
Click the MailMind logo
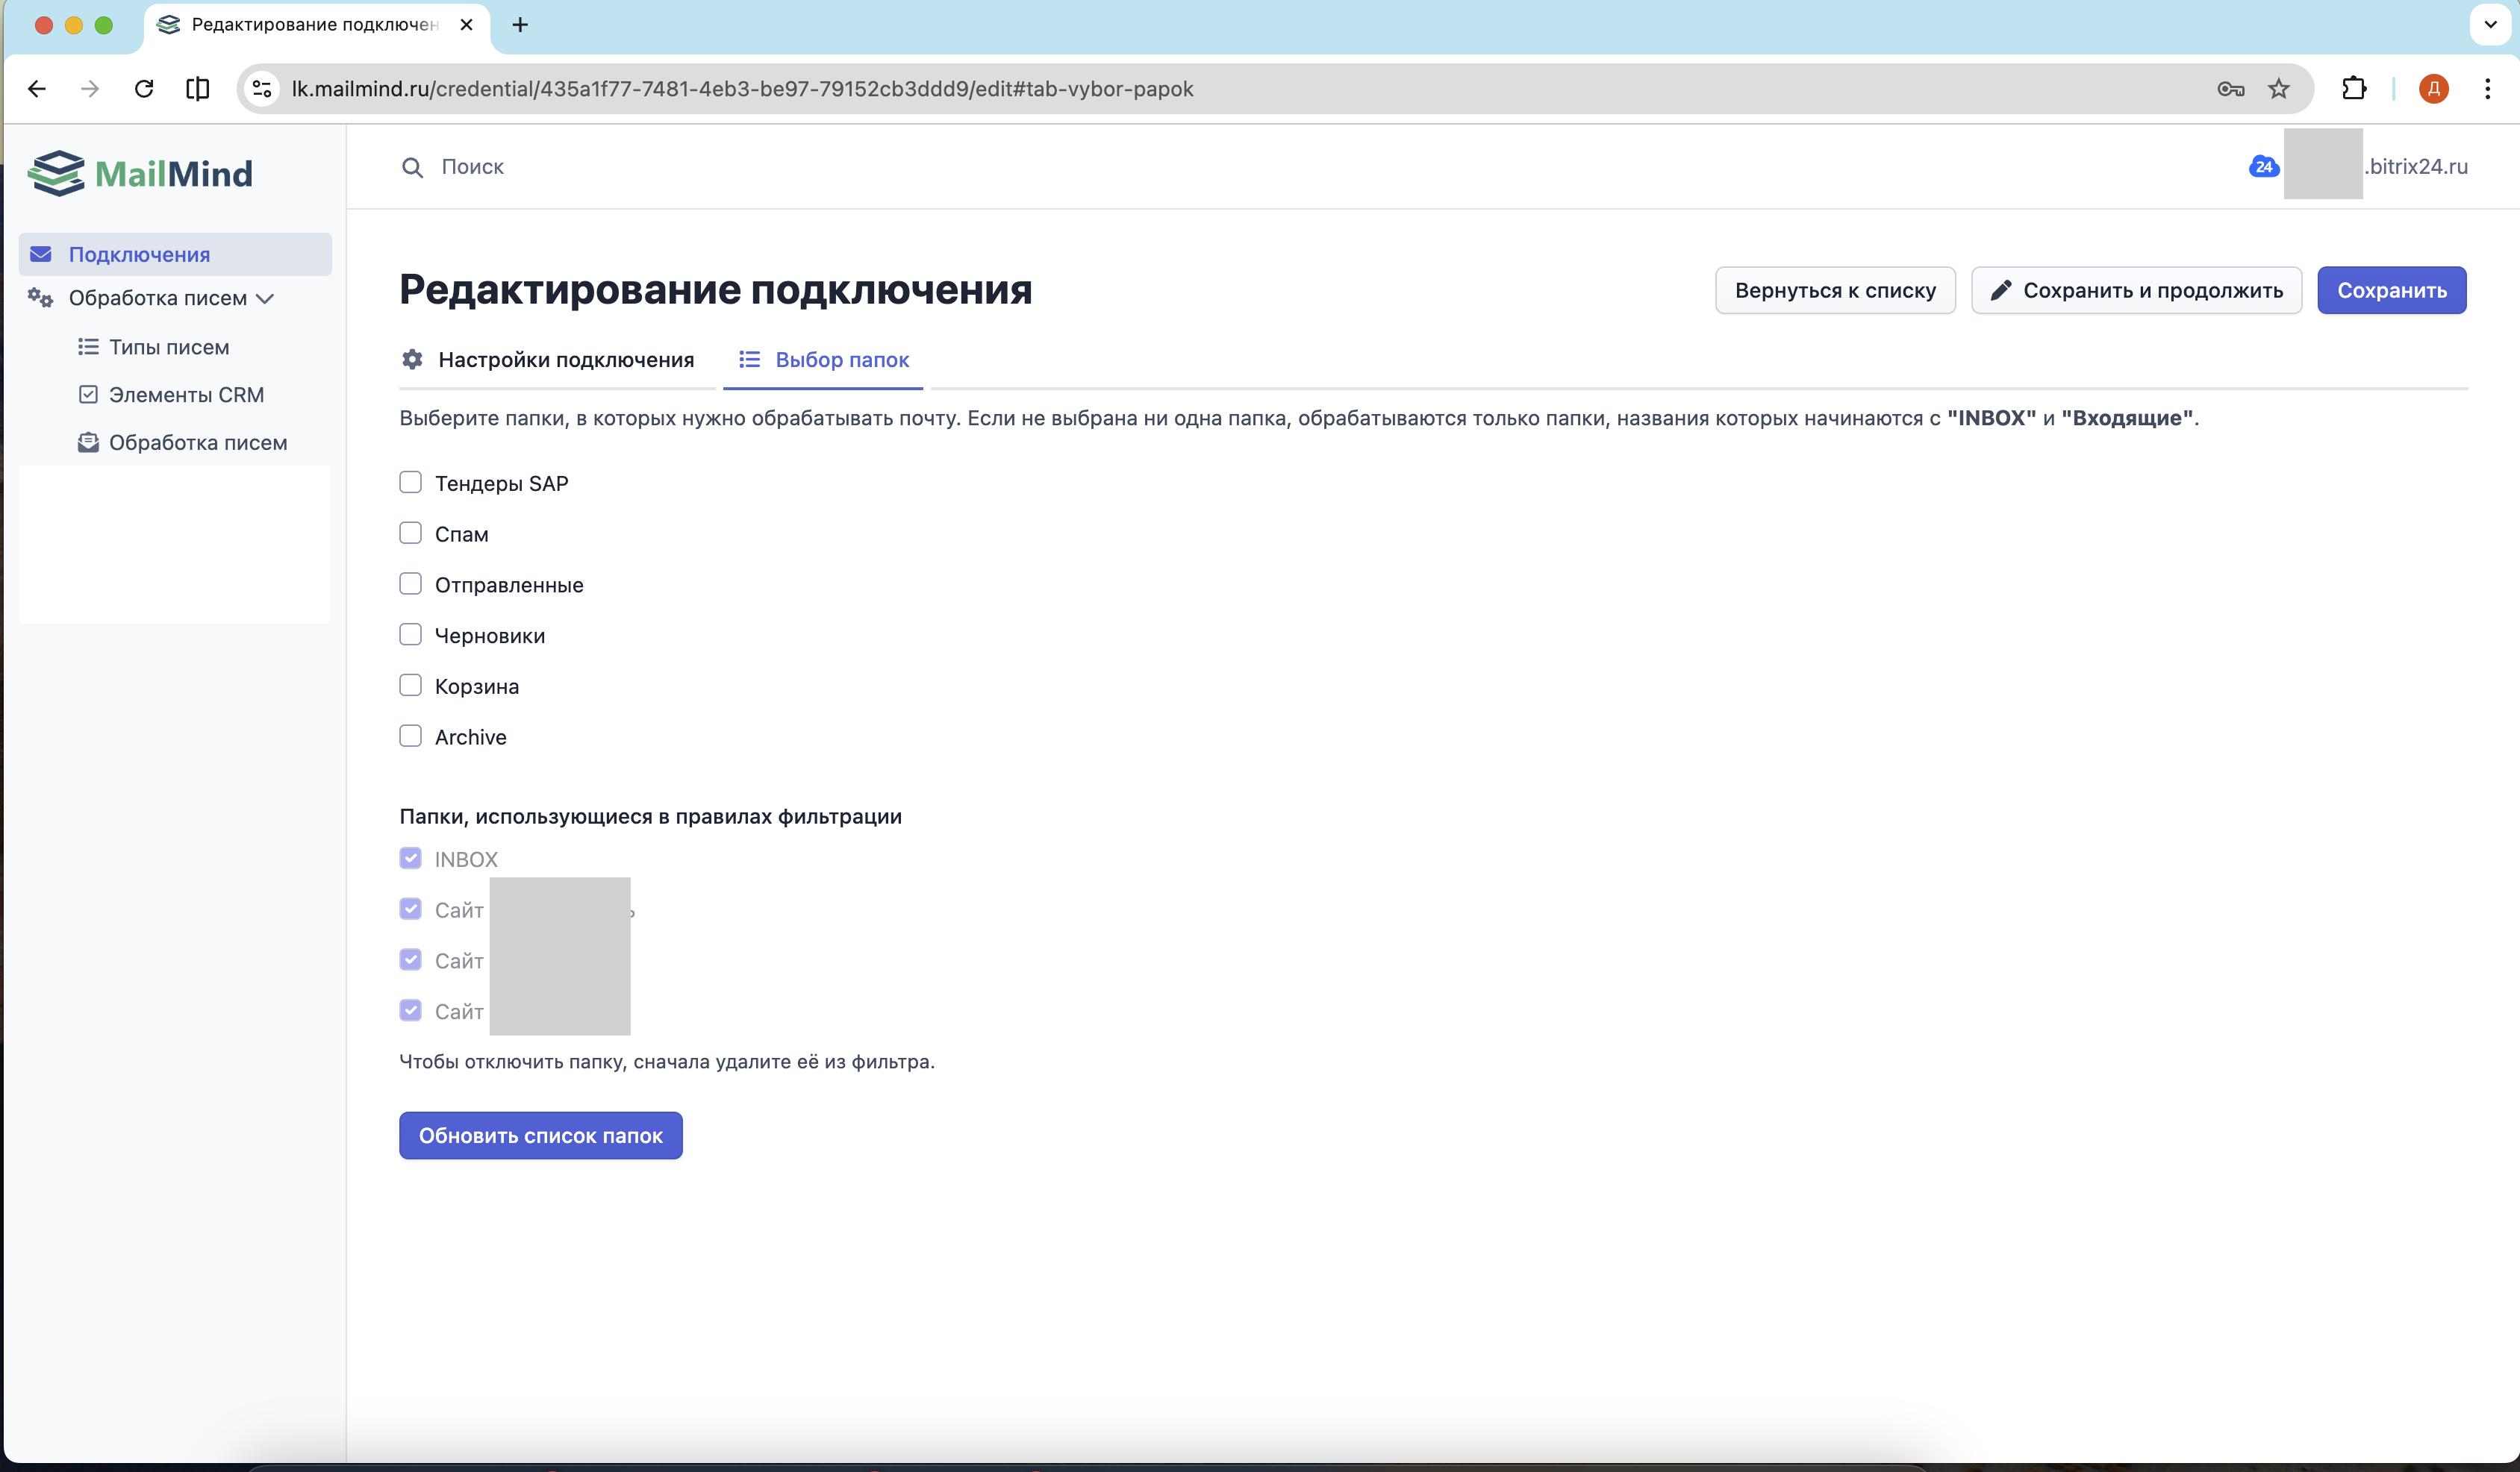(x=140, y=174)
